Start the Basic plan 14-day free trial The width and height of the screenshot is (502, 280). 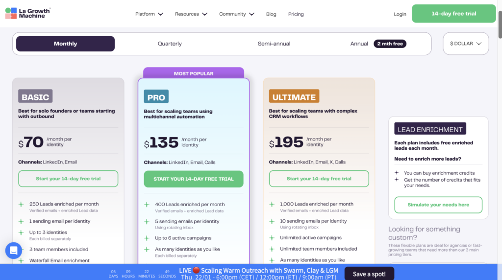coord(68,179)
